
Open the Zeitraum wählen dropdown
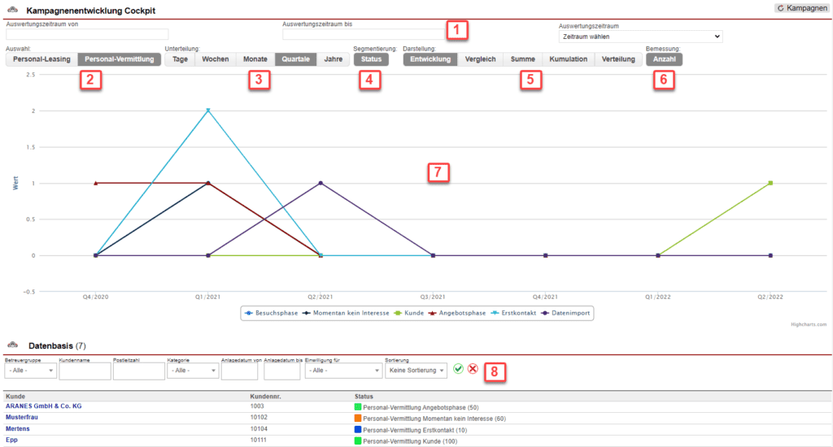(x=640, y=37)
